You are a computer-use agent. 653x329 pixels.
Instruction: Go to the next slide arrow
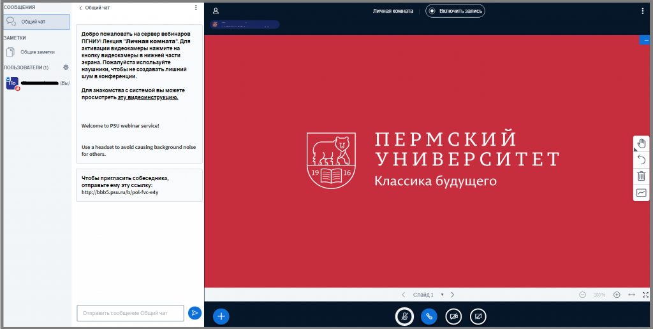coord(453,295)
